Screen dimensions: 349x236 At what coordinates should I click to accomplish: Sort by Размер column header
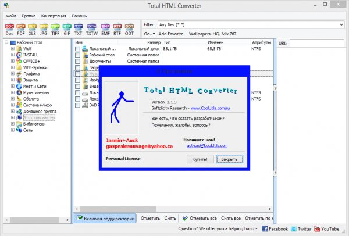click(154, 42)
